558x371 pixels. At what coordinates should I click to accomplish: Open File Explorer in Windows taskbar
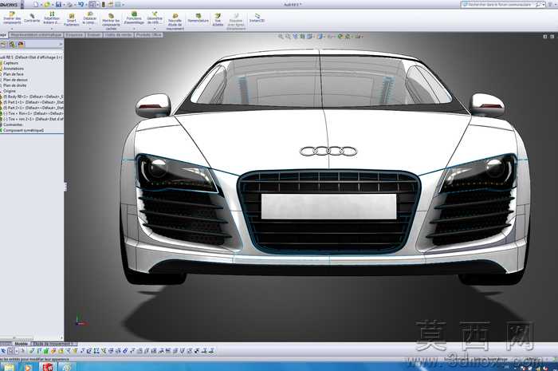pos(9,367)
